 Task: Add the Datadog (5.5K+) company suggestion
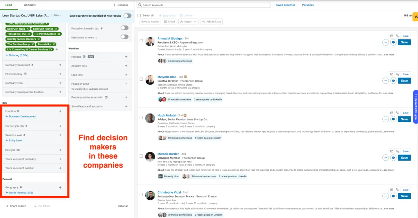[x=17, y=55]
